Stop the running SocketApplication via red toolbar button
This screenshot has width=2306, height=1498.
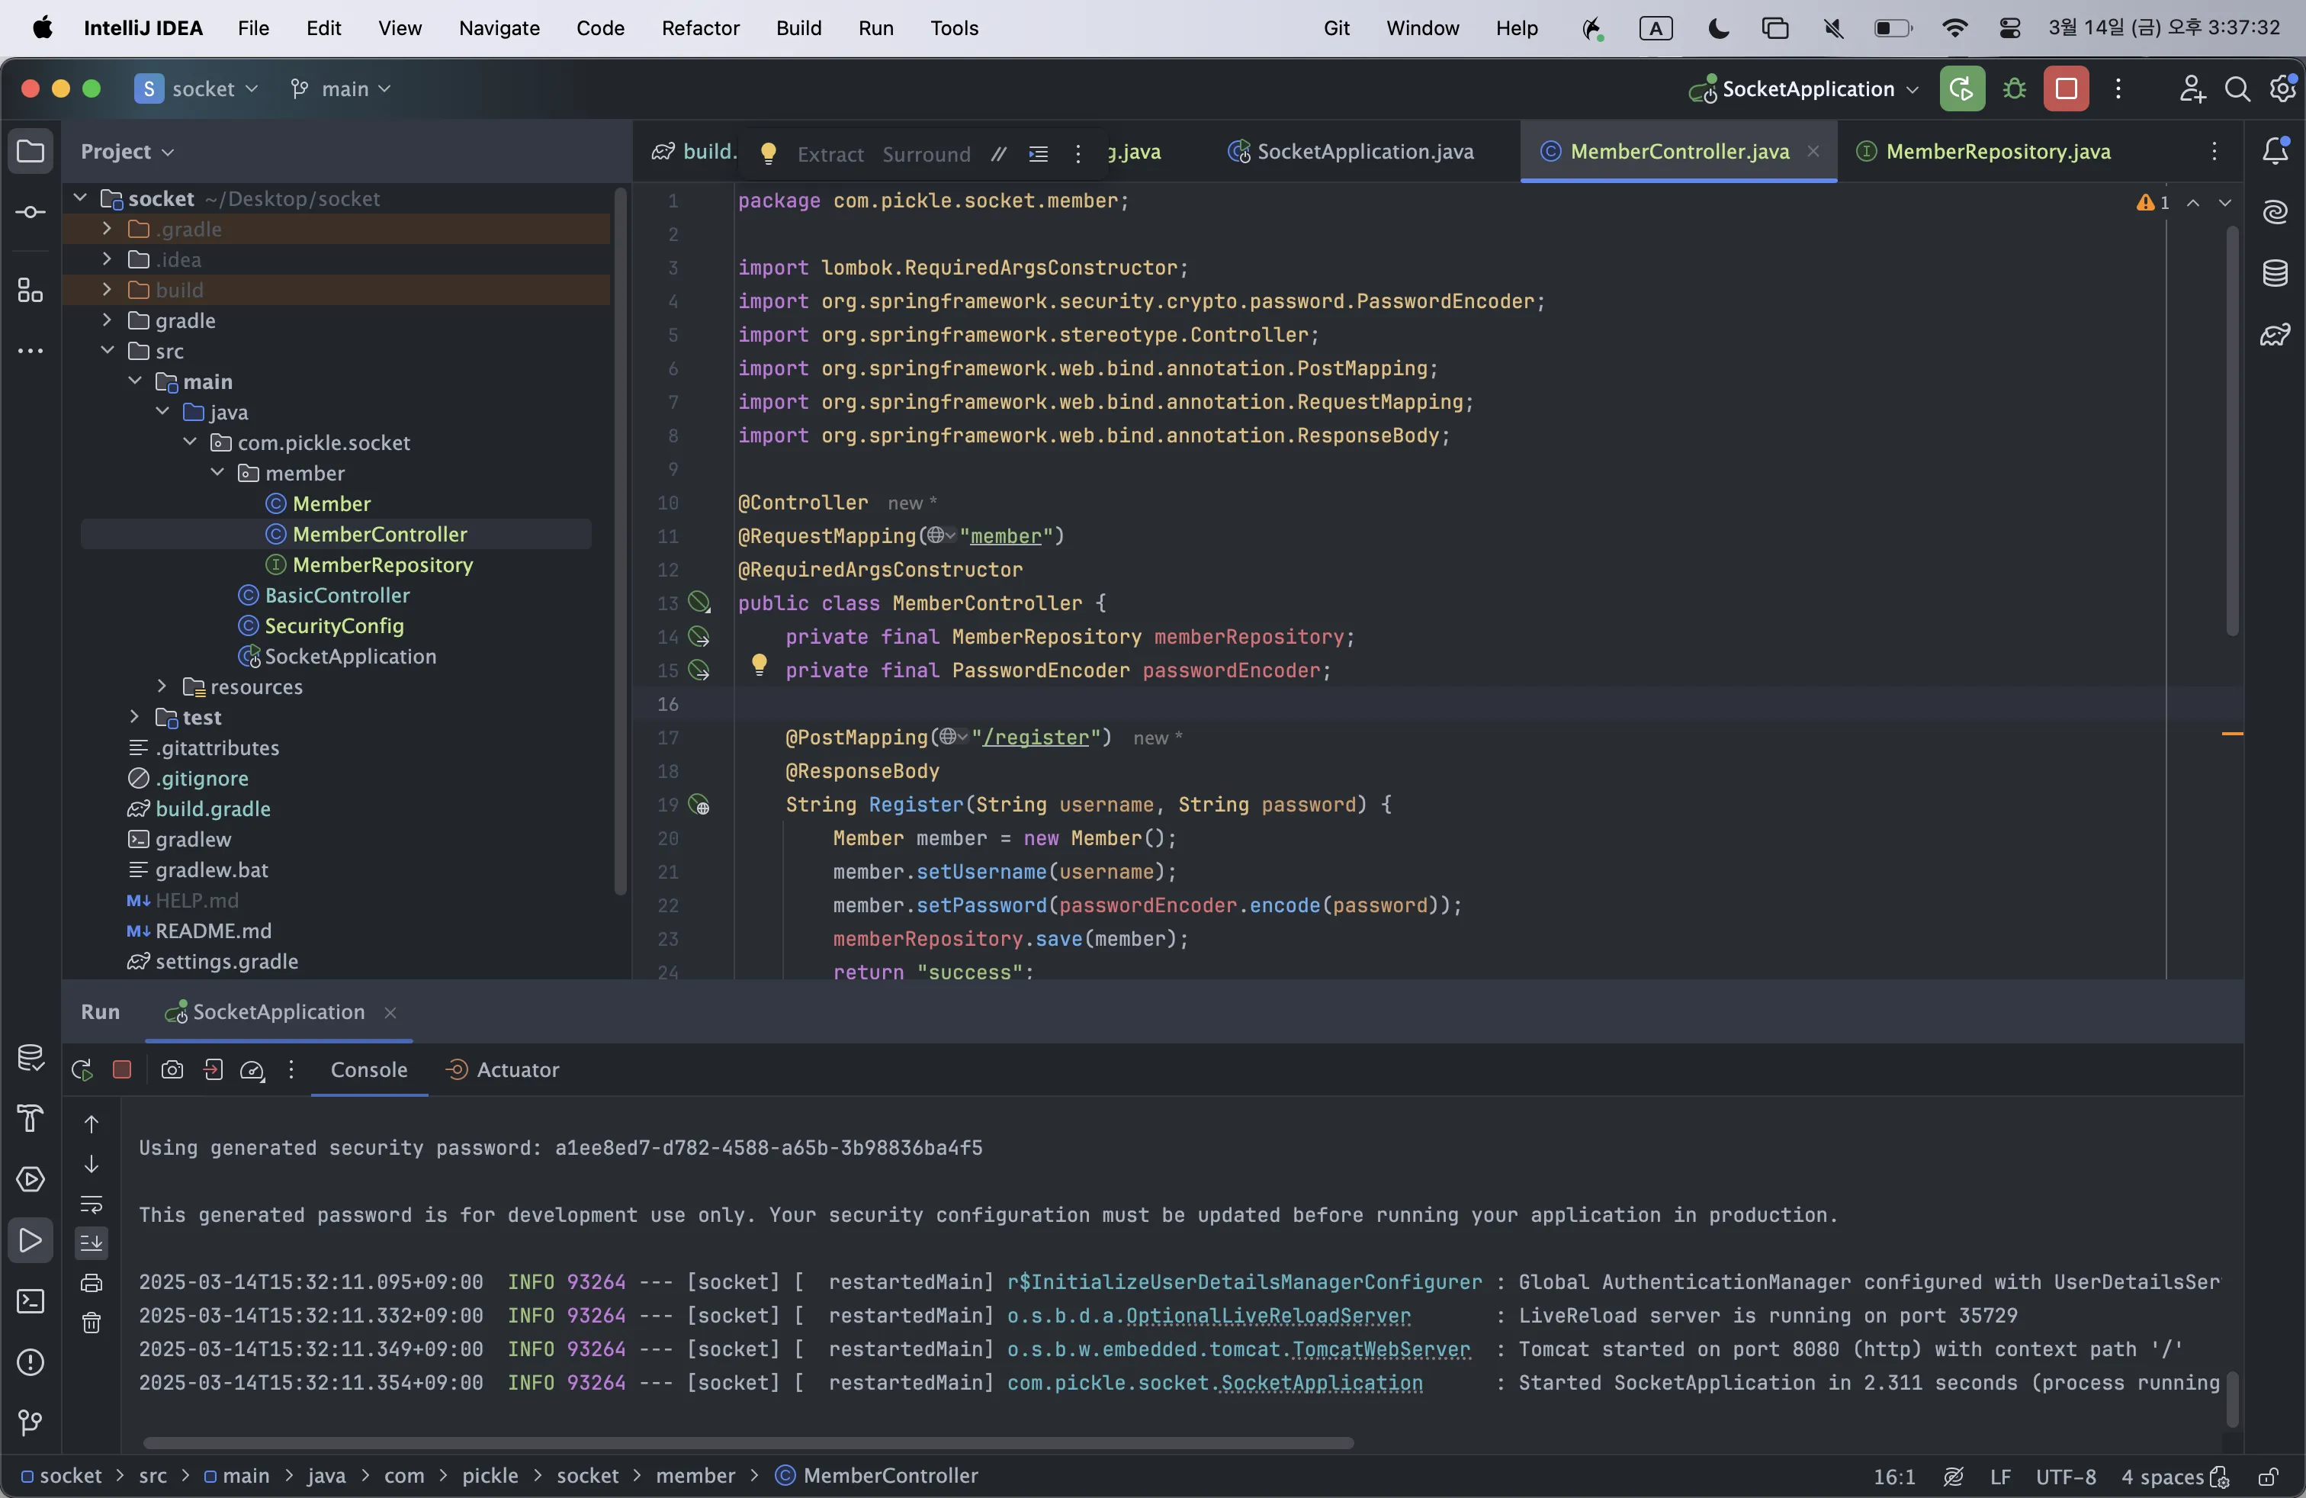click(x=2066, y=89)
